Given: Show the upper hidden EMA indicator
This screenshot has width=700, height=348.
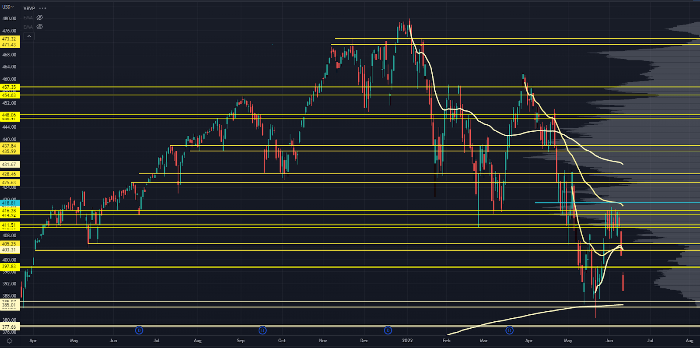Looking at the screenshot, I should [x=39, y=18].
